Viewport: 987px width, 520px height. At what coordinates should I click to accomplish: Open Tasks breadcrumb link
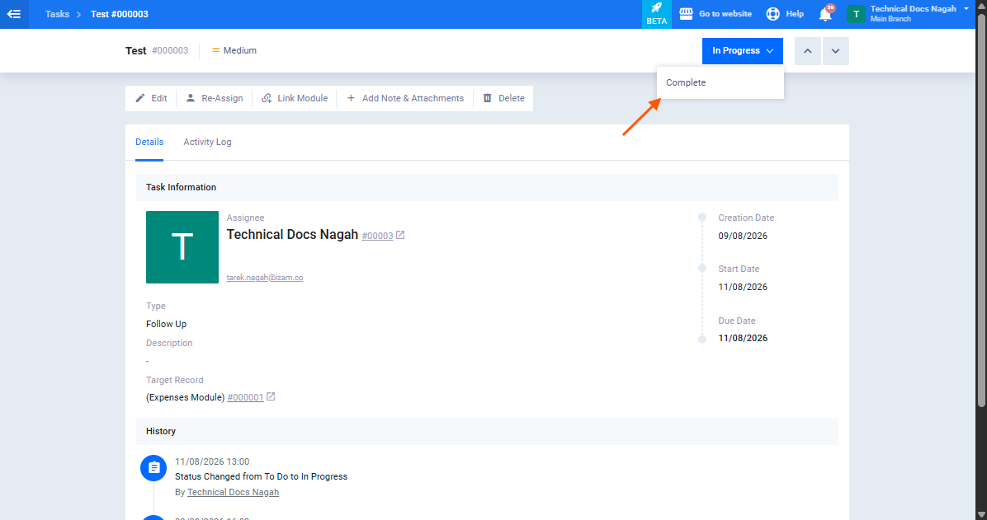click(x=57, y=14)
